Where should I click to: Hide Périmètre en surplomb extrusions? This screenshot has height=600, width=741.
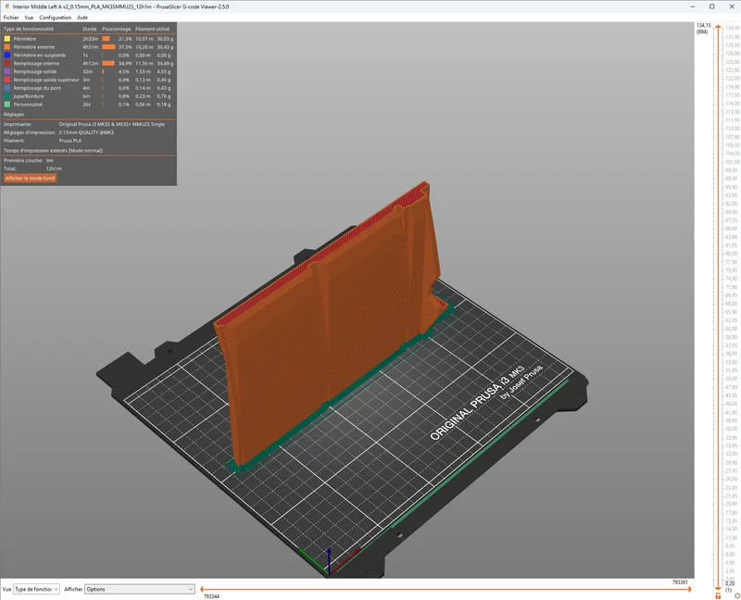tap(88, 56)
